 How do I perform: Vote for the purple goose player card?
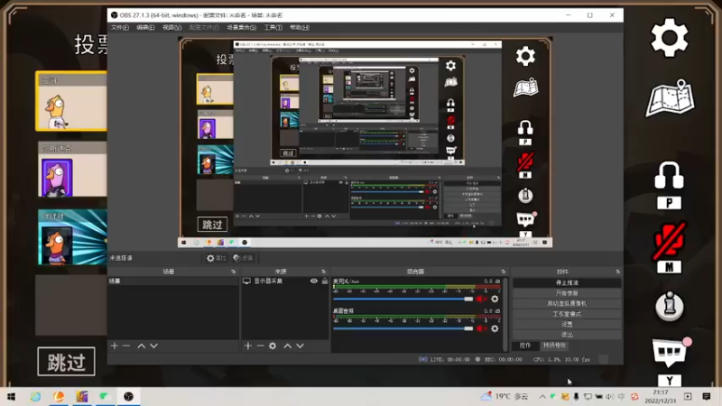72,170
